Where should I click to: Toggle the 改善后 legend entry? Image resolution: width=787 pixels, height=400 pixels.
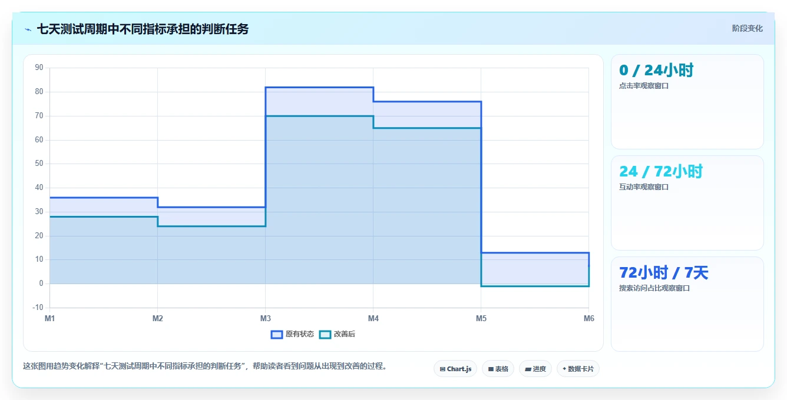tap(337, 334)
